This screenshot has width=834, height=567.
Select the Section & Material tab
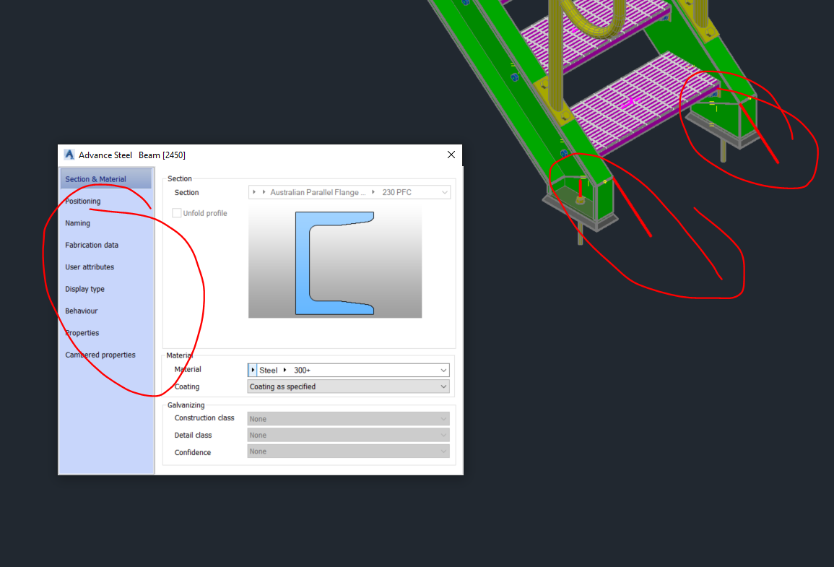(x=96, y=178)
